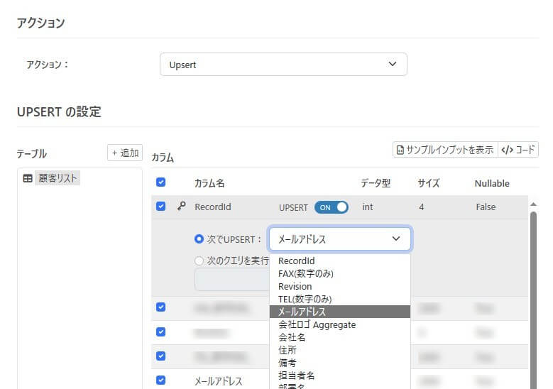Choose RecordId from the dropdown list
The width and height of the screenshot is (553, 389).
pos(340,261)
